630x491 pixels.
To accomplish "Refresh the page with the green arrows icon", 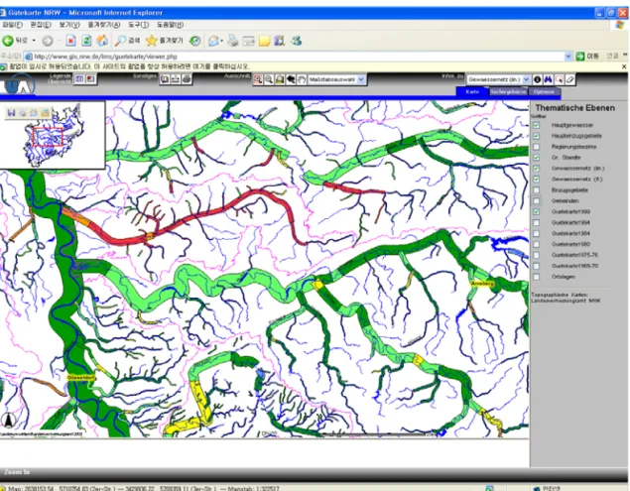I will [86, 41].
